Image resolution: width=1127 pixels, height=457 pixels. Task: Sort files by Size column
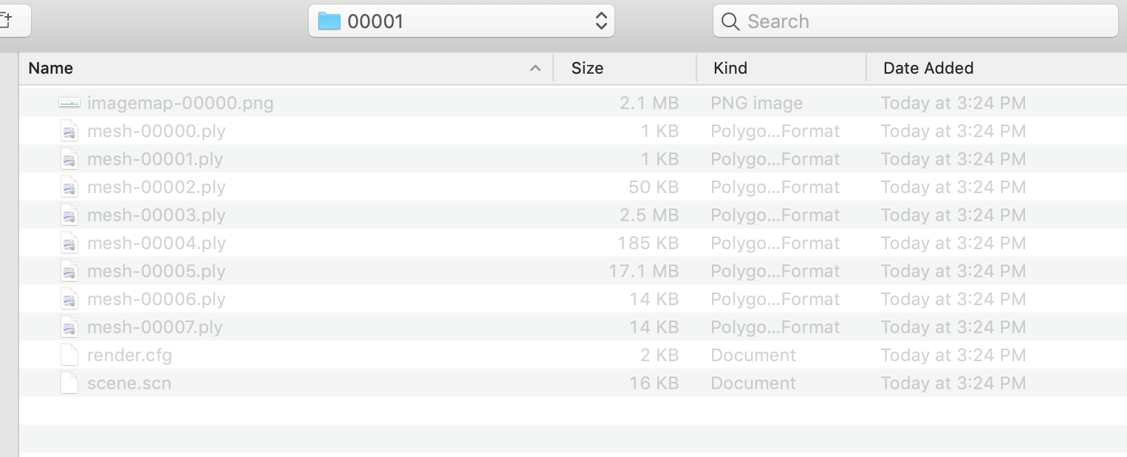(x=587, y=69)
